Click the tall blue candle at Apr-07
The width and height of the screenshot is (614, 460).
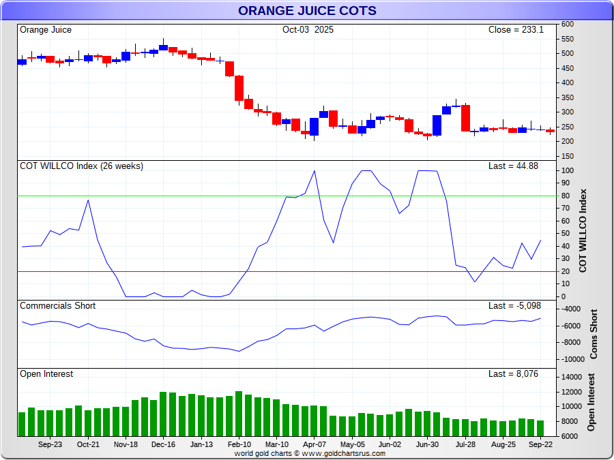click(314, 127)
